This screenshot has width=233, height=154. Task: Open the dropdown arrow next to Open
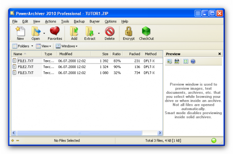(44, 33)
